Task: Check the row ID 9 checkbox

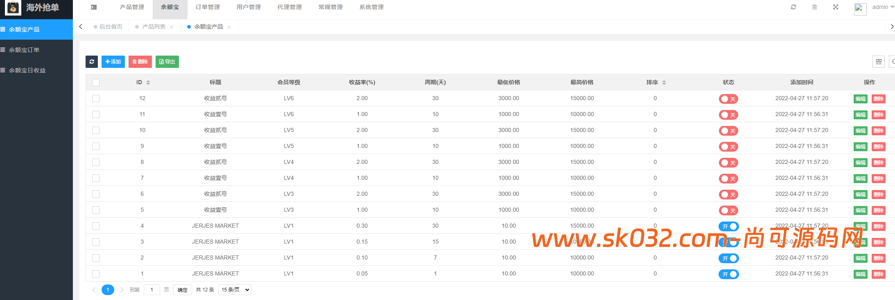Action: (x=96, y=146)
